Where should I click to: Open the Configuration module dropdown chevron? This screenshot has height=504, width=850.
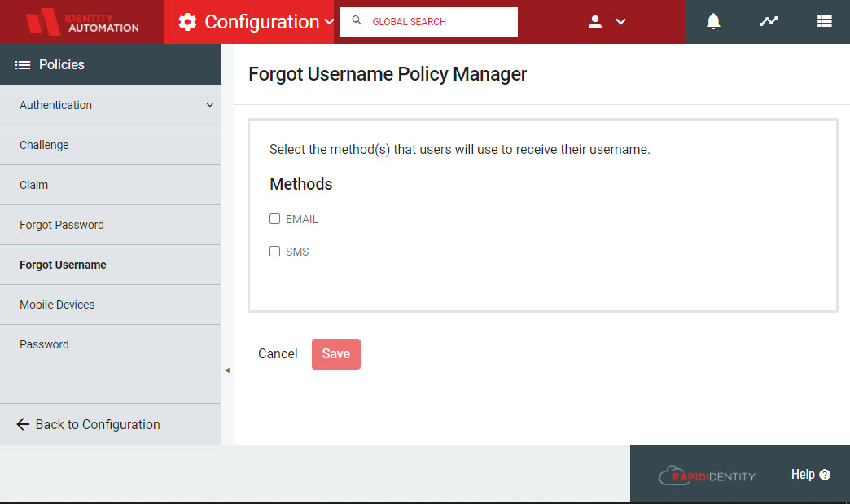[x=329, y=22]
